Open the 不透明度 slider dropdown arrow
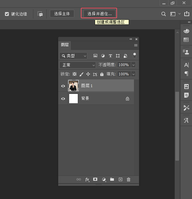 [133, 65]
